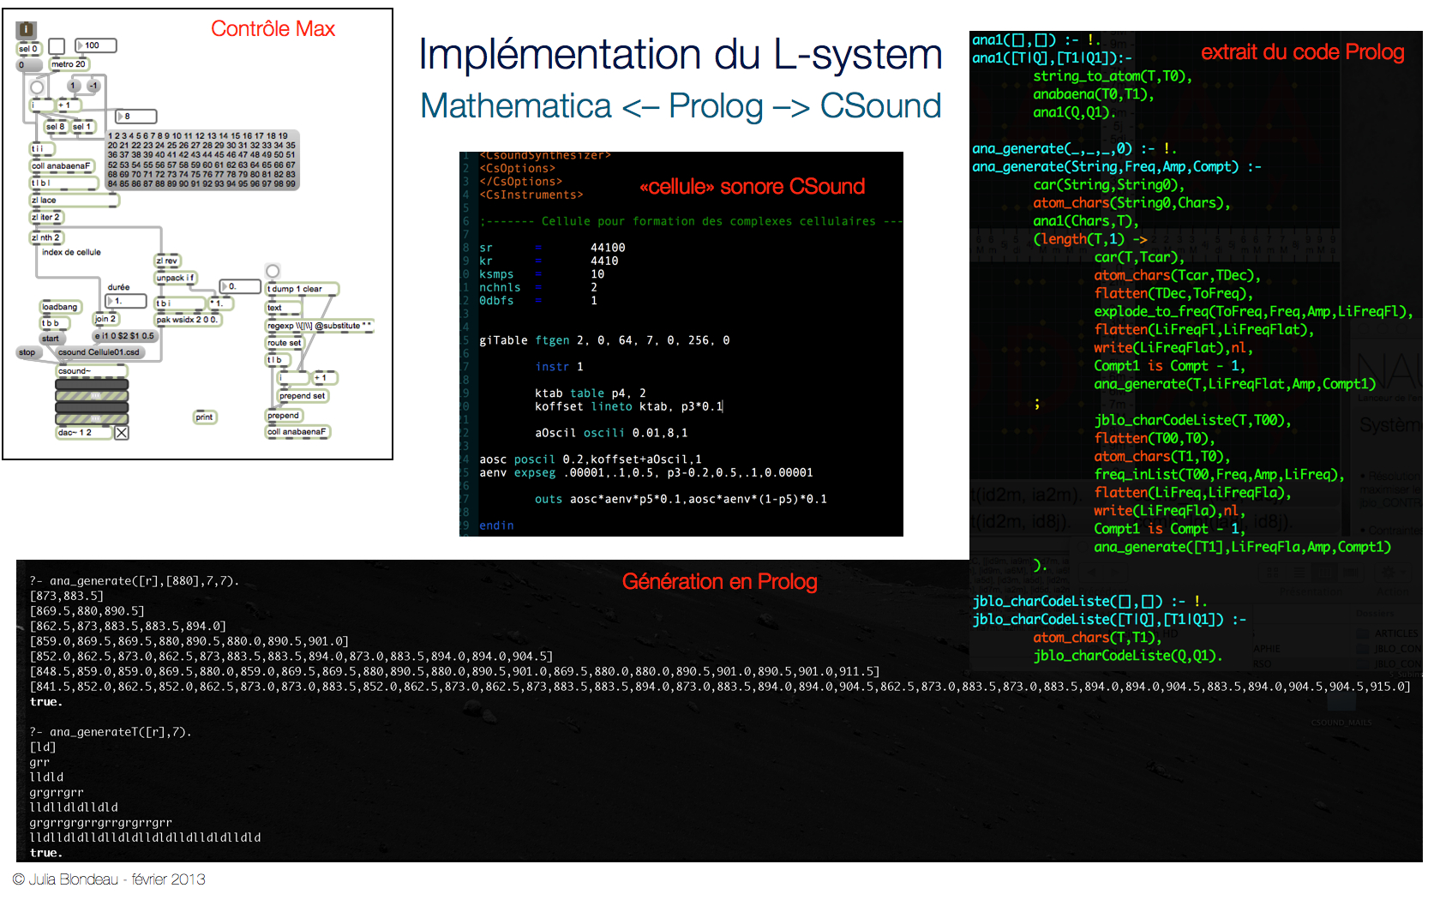Select the 'prepend set' object

303,396
